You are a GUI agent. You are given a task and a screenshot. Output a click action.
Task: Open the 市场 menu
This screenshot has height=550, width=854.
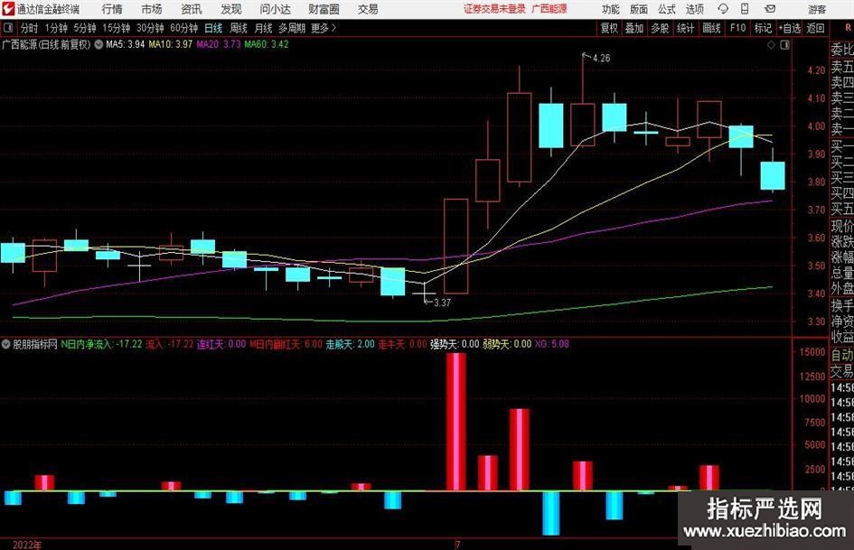coord(152,9)
